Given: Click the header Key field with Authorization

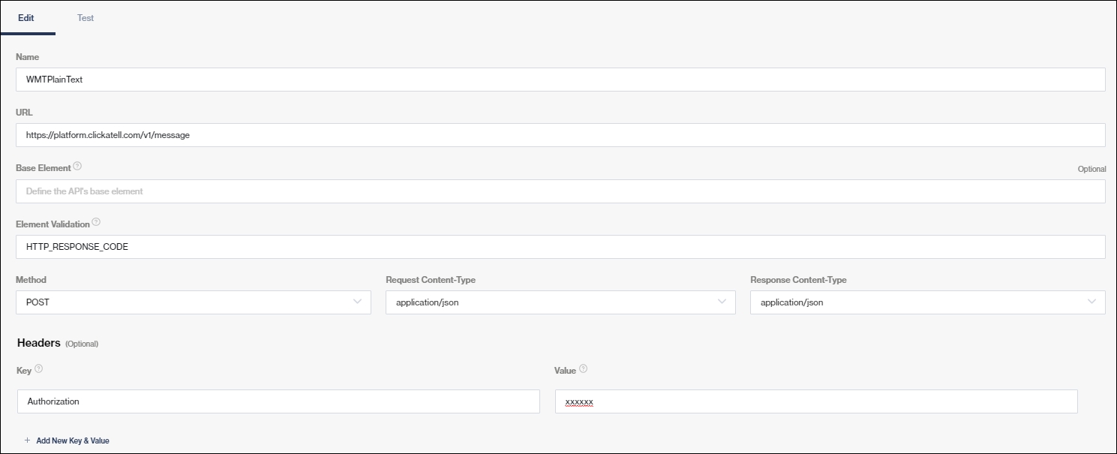Looking at the screenshot, I should click(x=278, y=401).
